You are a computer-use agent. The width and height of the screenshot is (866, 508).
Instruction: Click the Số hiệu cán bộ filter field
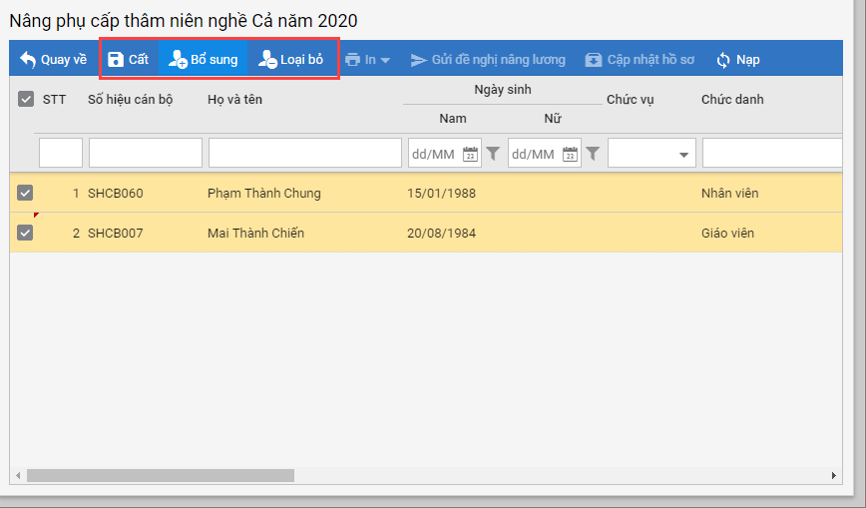point(145,154)
